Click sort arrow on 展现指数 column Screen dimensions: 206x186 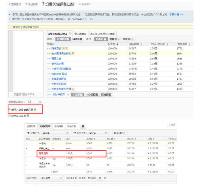pyautogui.click(x=141, y=44)
